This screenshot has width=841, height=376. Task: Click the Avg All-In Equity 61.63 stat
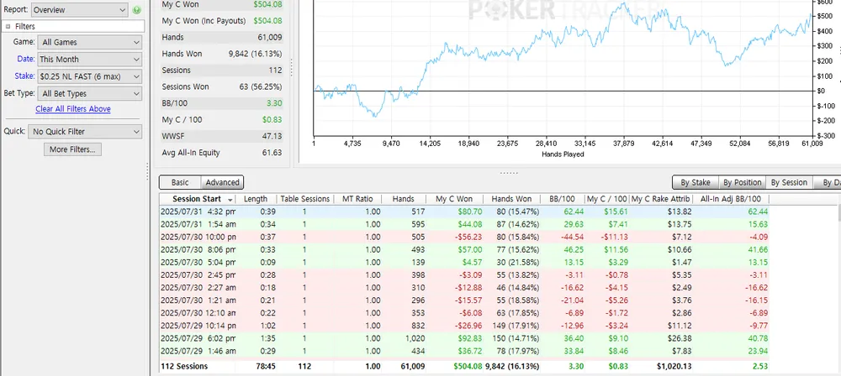click(x=221, y=153)
